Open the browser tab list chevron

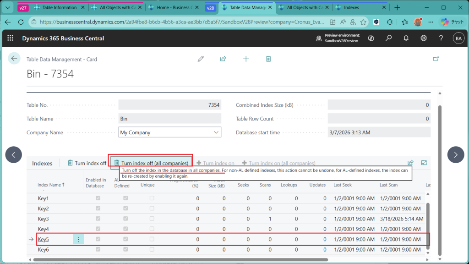point(8,8)
